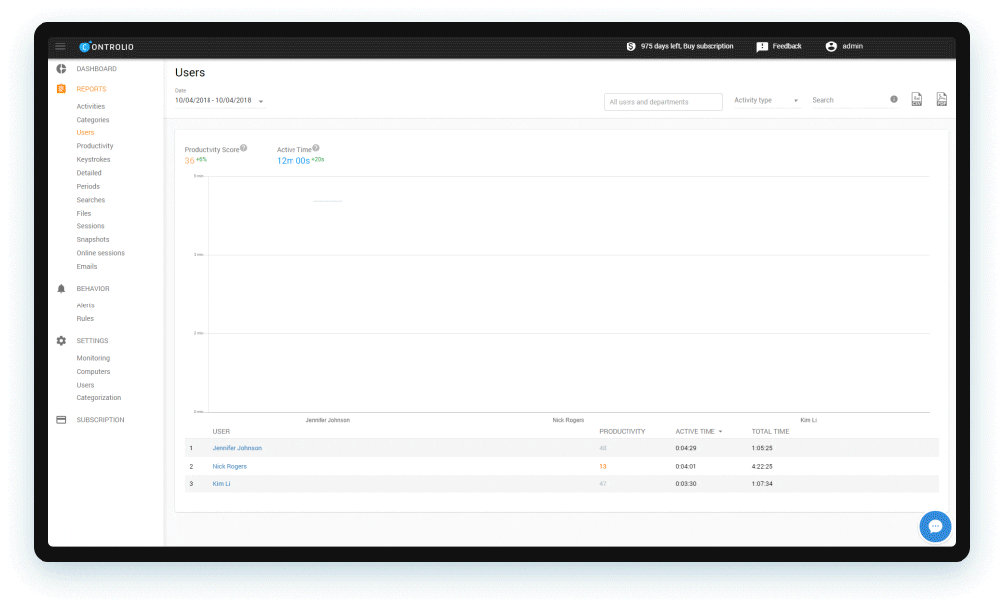Open the hamburger menu in top bar
Image resolution: width=1004 pixels, height=607 pixels.
[60, 46]
